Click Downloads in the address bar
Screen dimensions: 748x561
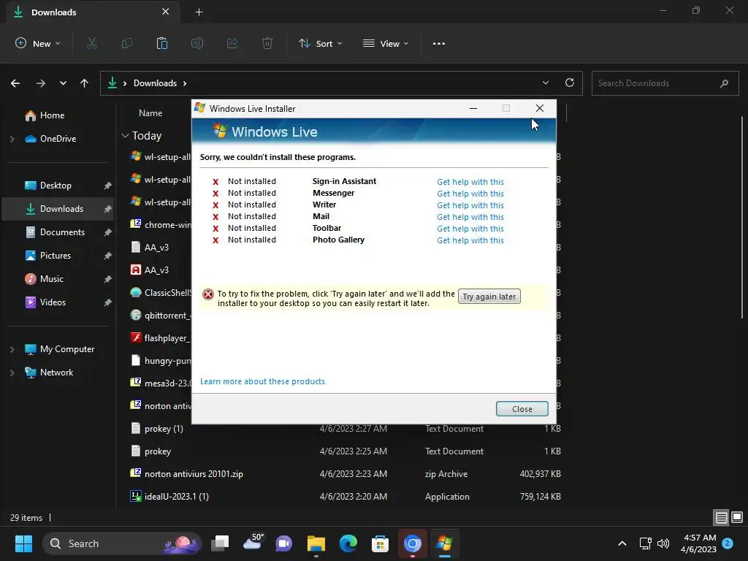pyautogui.click(x=155, y=83)
